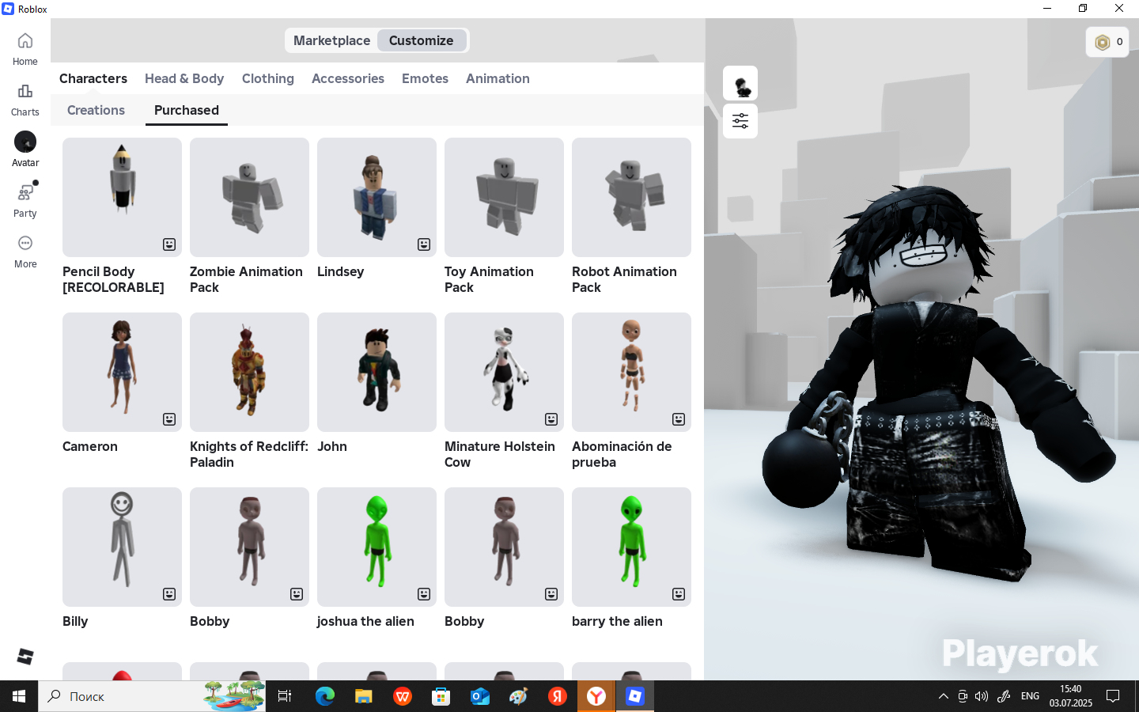Click the "barry the alien" name label

tap(617, 621)
